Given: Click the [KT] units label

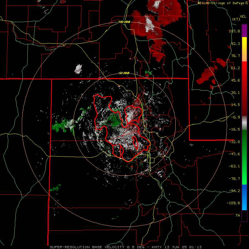Looking at the screenshot, I should point(236,19).
